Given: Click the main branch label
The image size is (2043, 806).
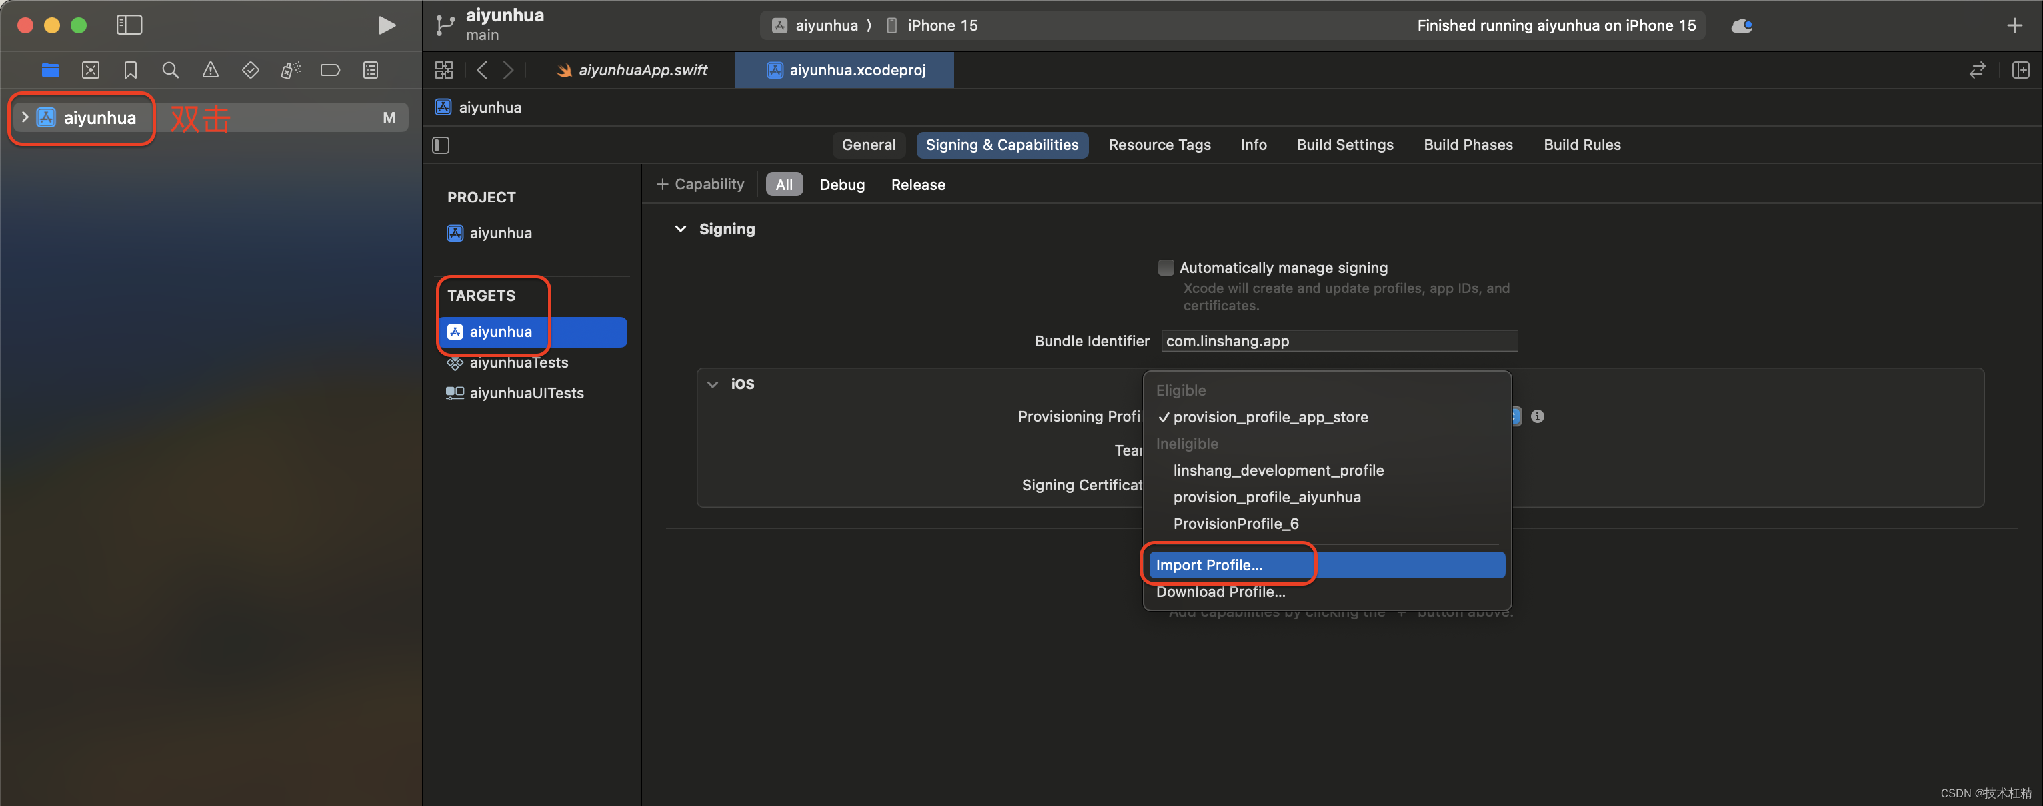Looking at the screenshot, I should (482, 36).
